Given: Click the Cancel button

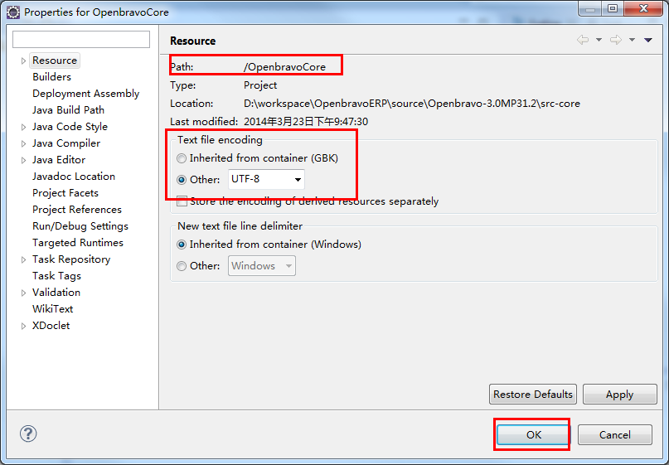Looking at the screenshot, I should click(615, 434).
